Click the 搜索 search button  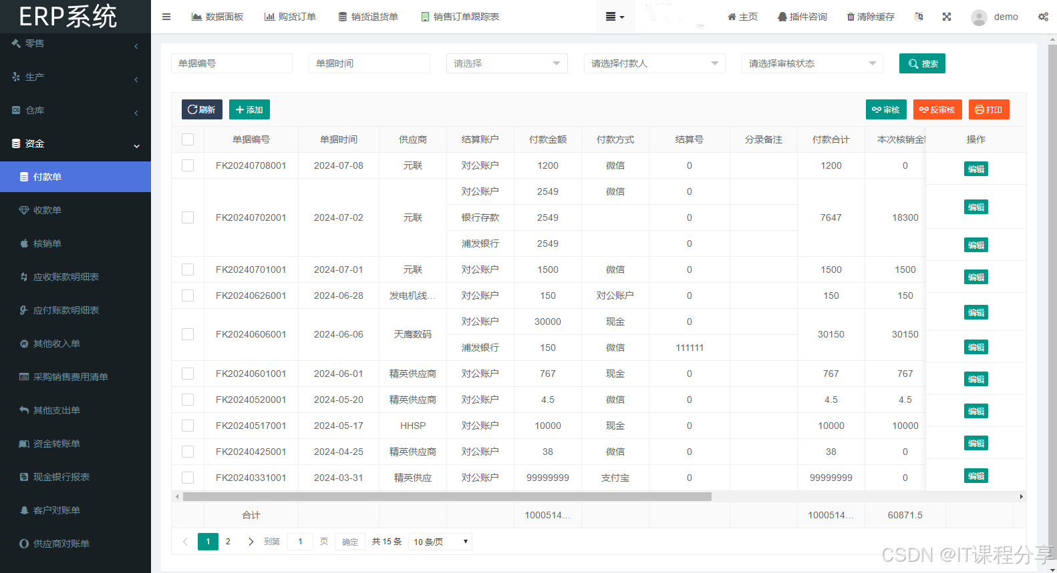(922, 63)
